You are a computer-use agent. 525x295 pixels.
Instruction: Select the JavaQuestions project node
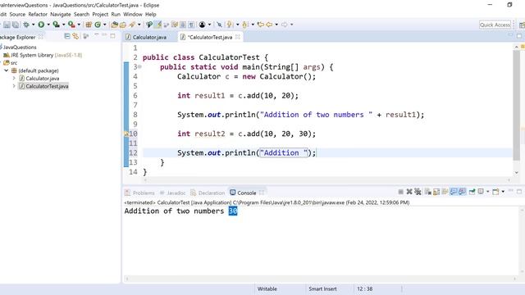coord(18,48)
